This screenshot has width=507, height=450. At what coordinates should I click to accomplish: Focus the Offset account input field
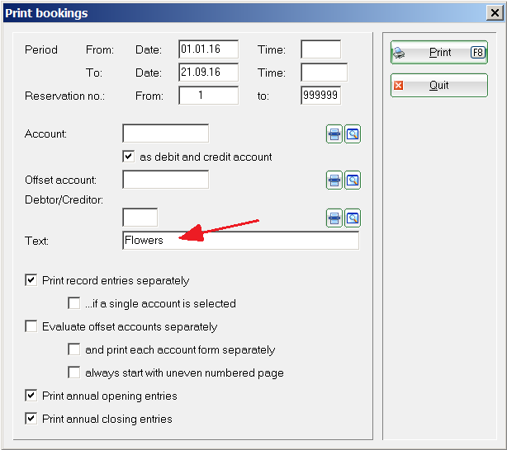tap(165, 180)
